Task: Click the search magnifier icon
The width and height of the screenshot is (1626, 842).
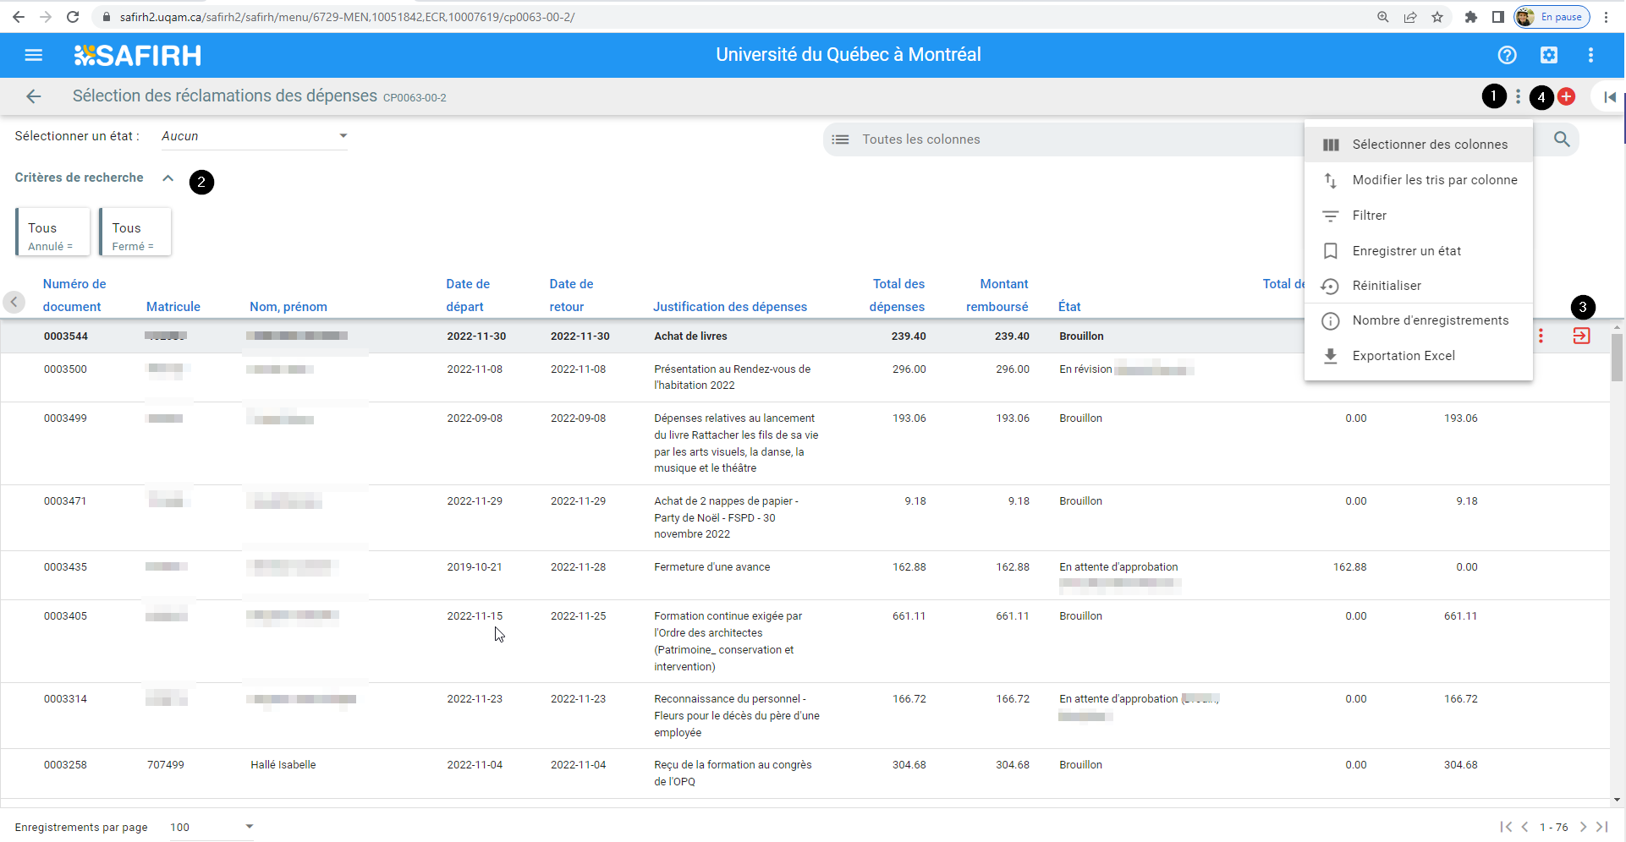Action: pos(1562,139)
